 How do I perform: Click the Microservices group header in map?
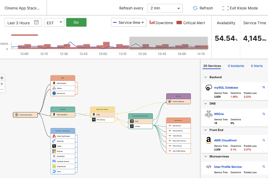[178, 120]
